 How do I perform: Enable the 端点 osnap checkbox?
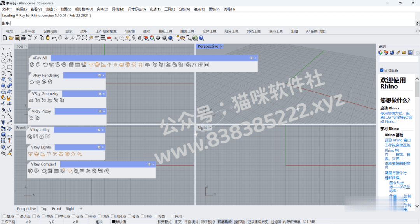[4, 216]
